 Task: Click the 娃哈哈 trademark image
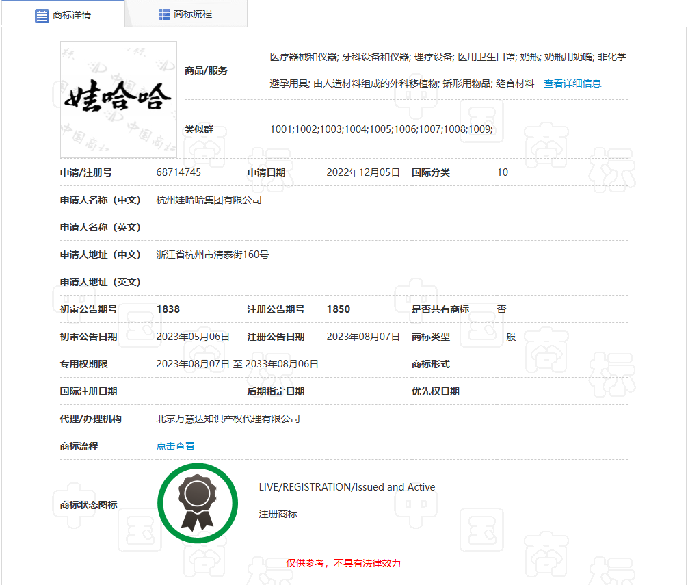(118, 100)
